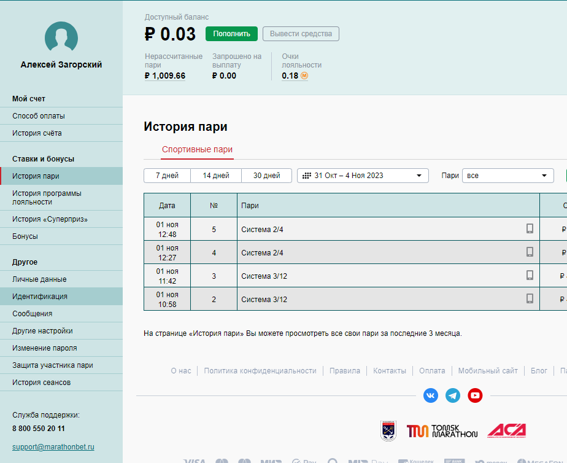This screenshot has height=463, width=567.
Task: Expand the date range dropdown 31 Окт – 4 Ноя
Action: [x=363, y=176]
